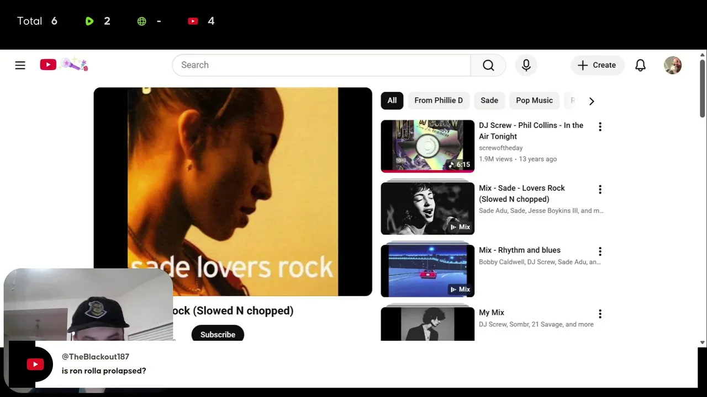Open Mix - Sade - Lovers Rock title
Screen dimensions: 707x397
click(x=521, y=194)
